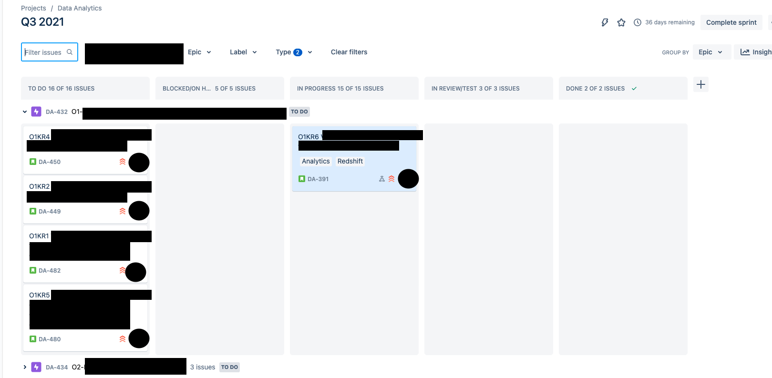Open issue key DA-391
772x378 pixels.
click(318, 179)
